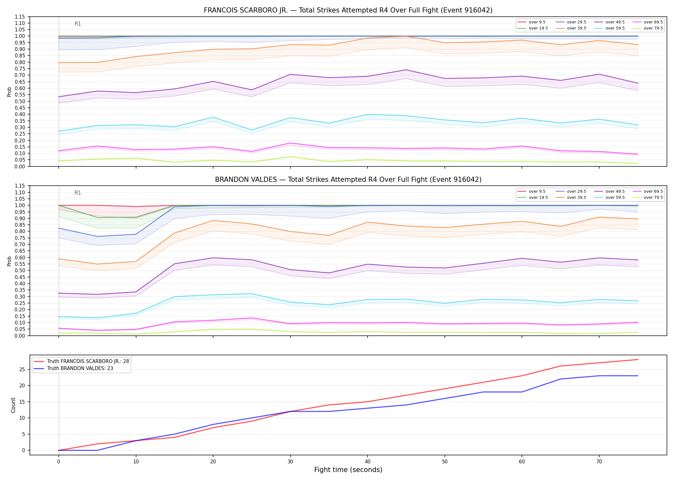The height and width of the screenshot is (481, 674).
Task: Click '1.15' tick on Scarboro chart Prob axis
Action: [x=20, y=17]
